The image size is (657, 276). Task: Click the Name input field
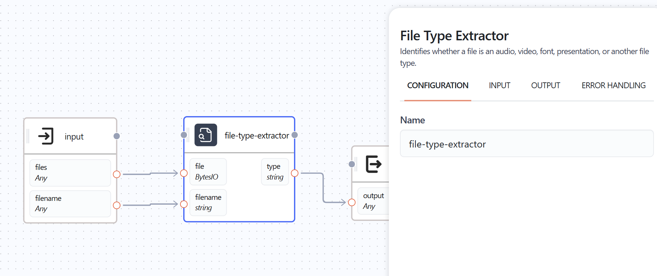click(x=526, y=144)
